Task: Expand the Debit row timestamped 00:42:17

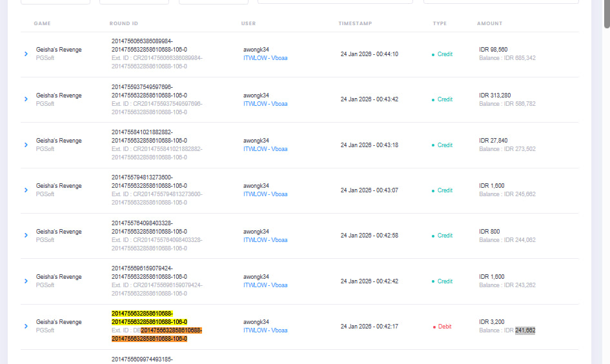Action: coord(26,327)
